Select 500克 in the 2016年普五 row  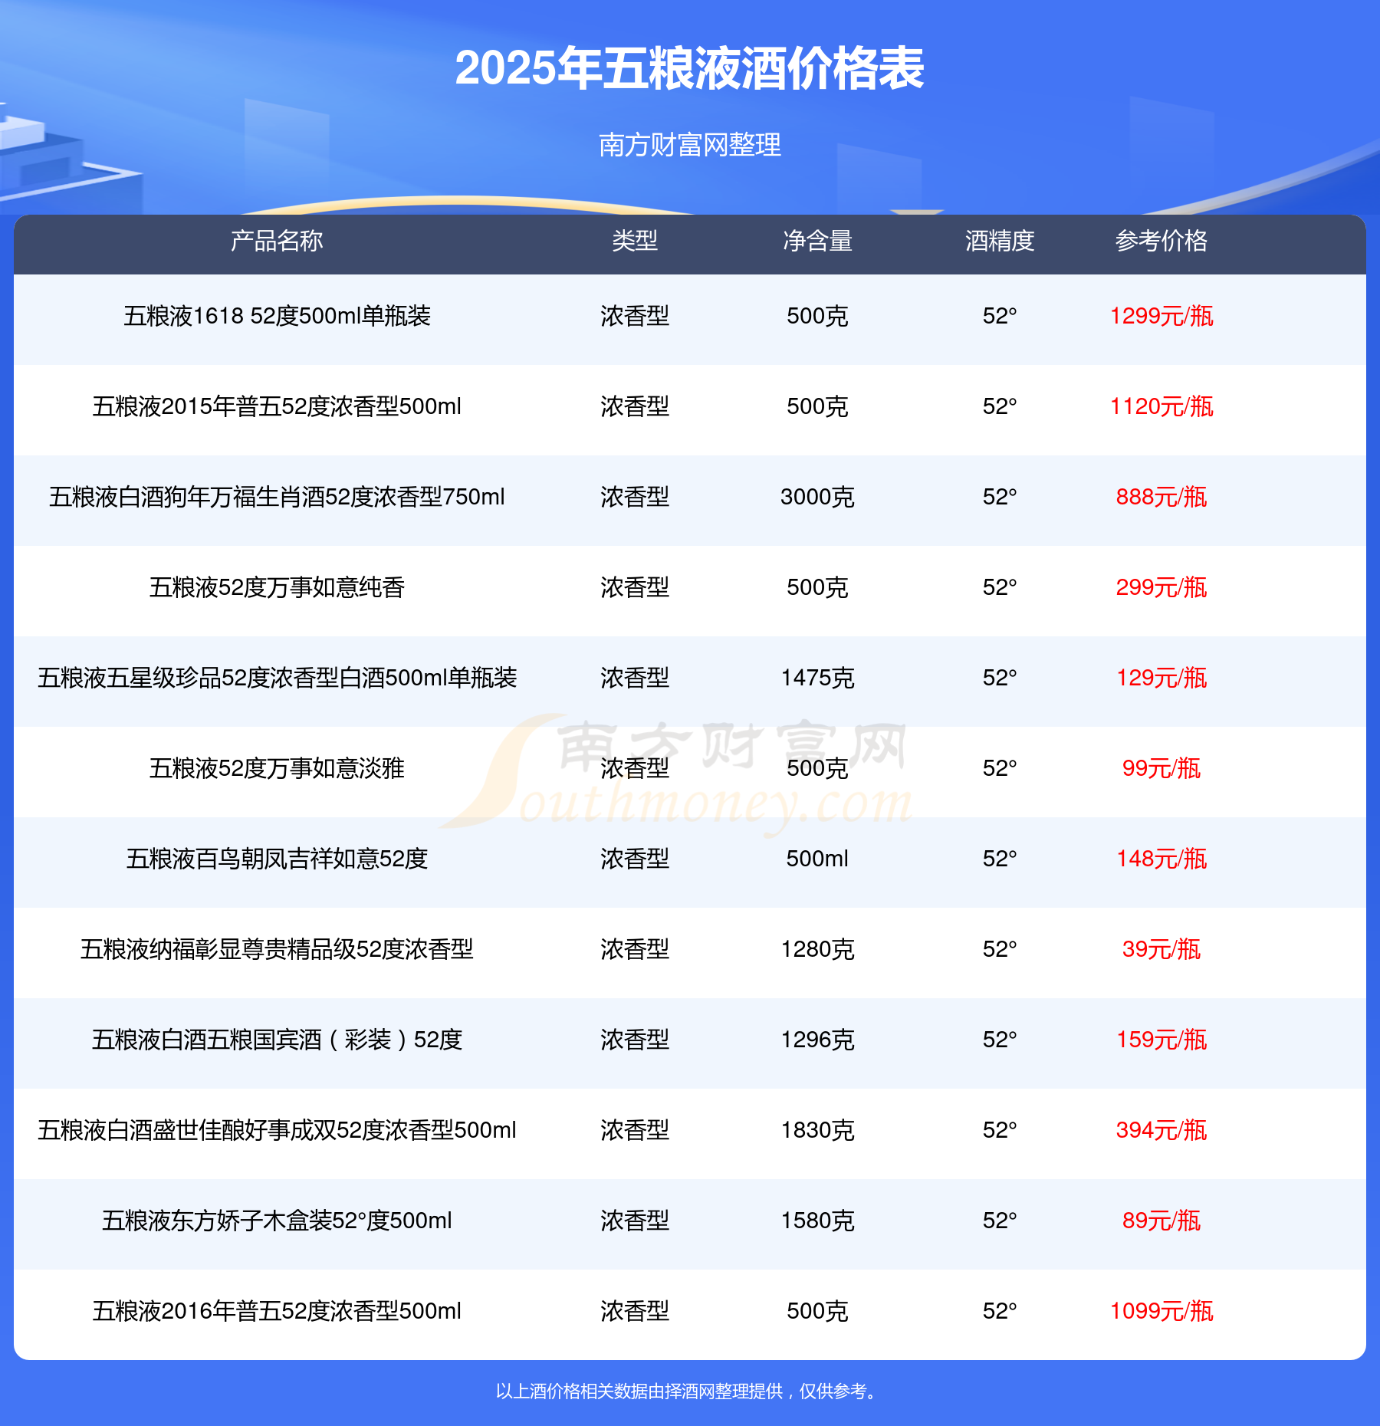click(x=817, y=1311)
